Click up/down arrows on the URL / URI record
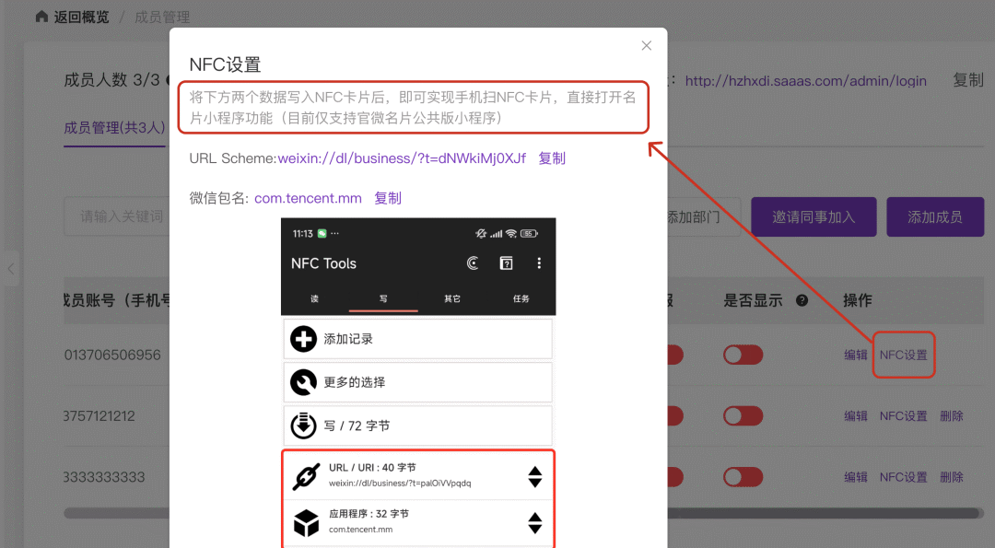Viewport: 995px width, 548px height. coord(534,476)
